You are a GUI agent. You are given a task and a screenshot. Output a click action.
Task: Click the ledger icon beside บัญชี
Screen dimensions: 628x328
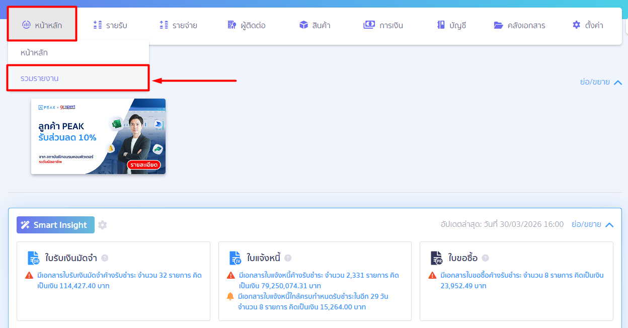441,25
